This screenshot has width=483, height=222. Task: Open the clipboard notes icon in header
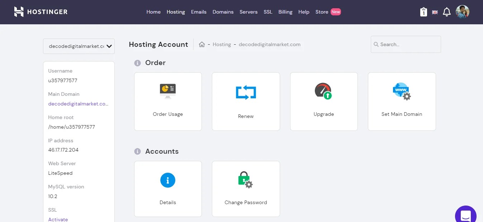pos(423,12)
